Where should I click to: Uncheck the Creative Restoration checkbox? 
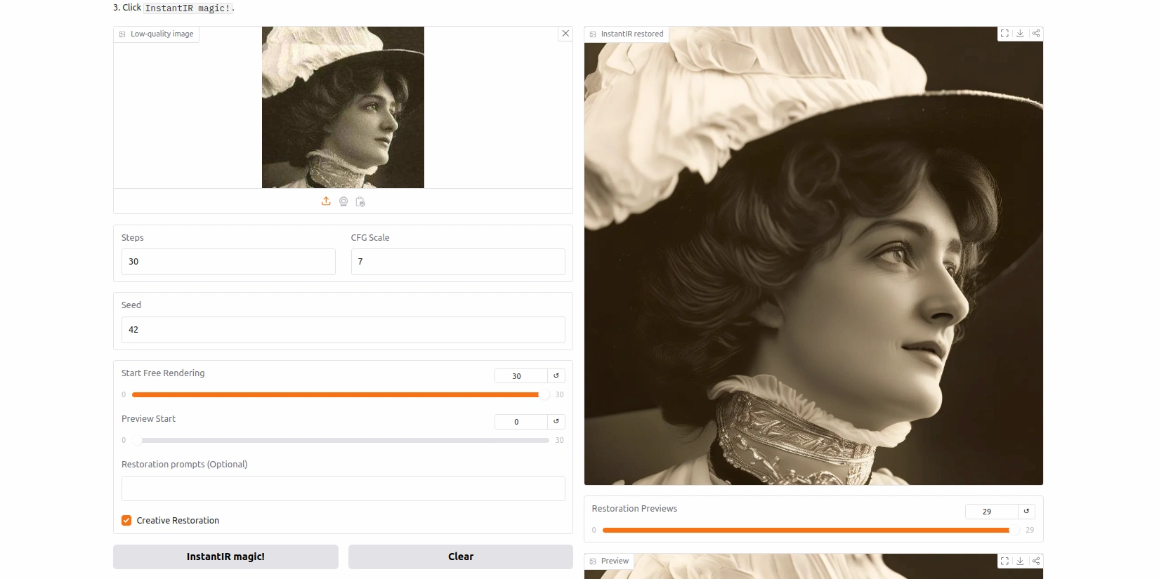click(126, 521)
